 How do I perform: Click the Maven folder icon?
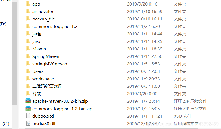[28, 49]
